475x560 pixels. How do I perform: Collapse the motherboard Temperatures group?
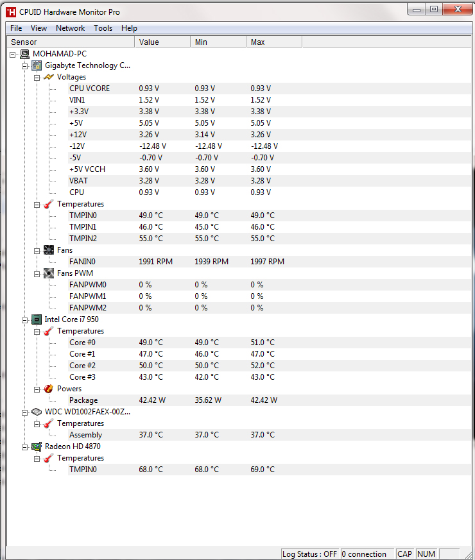pyautogui.click(x=37, y=205)
